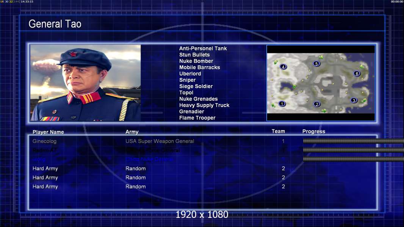Click the supply cash icon beside position 4
The width and height of the screenshot is (404, 227).
click(x=276, y=62)
